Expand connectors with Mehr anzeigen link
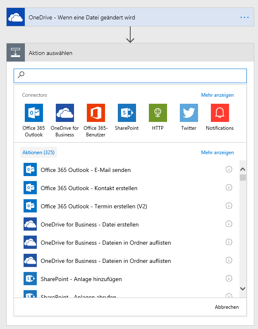258x329 pixels. (217, 95)
